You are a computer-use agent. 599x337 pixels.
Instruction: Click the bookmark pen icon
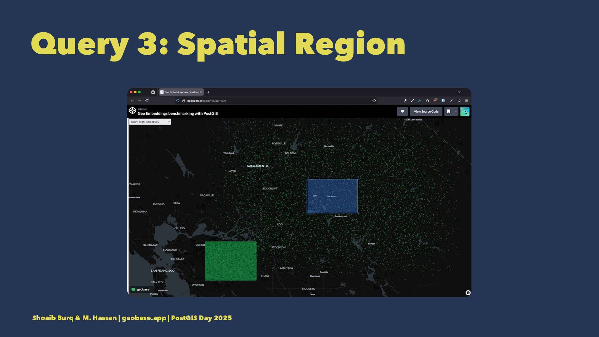448,111
